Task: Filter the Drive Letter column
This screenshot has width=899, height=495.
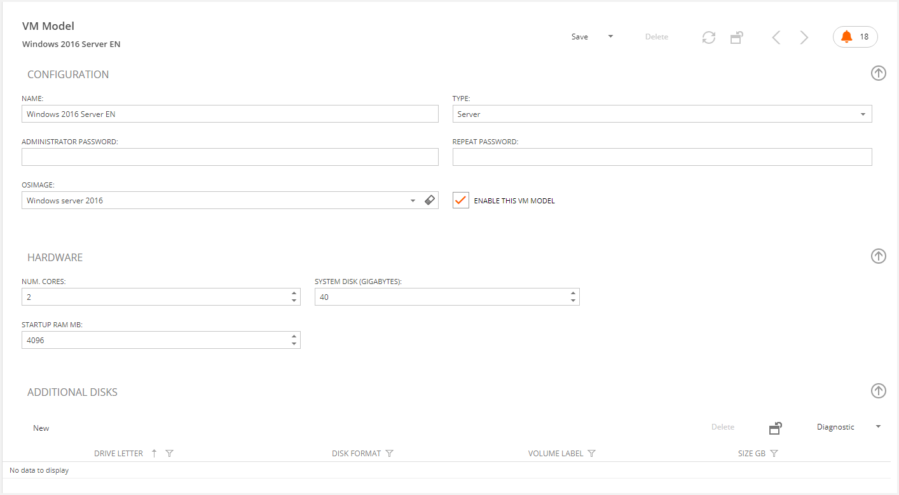Action: (169, 454)
